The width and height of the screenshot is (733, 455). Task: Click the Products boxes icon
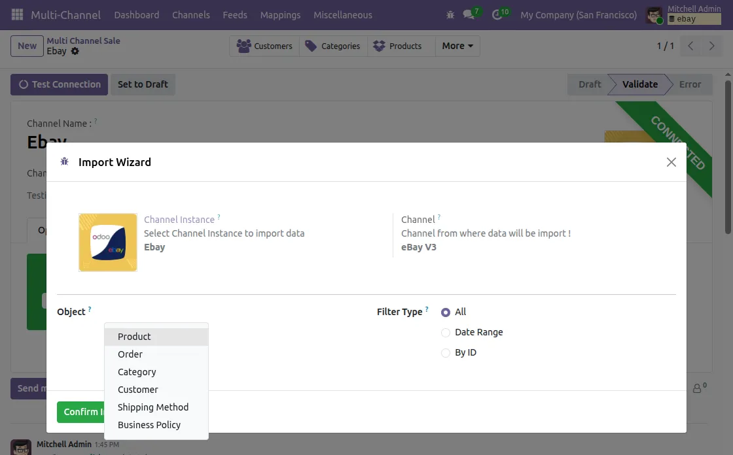379,46
